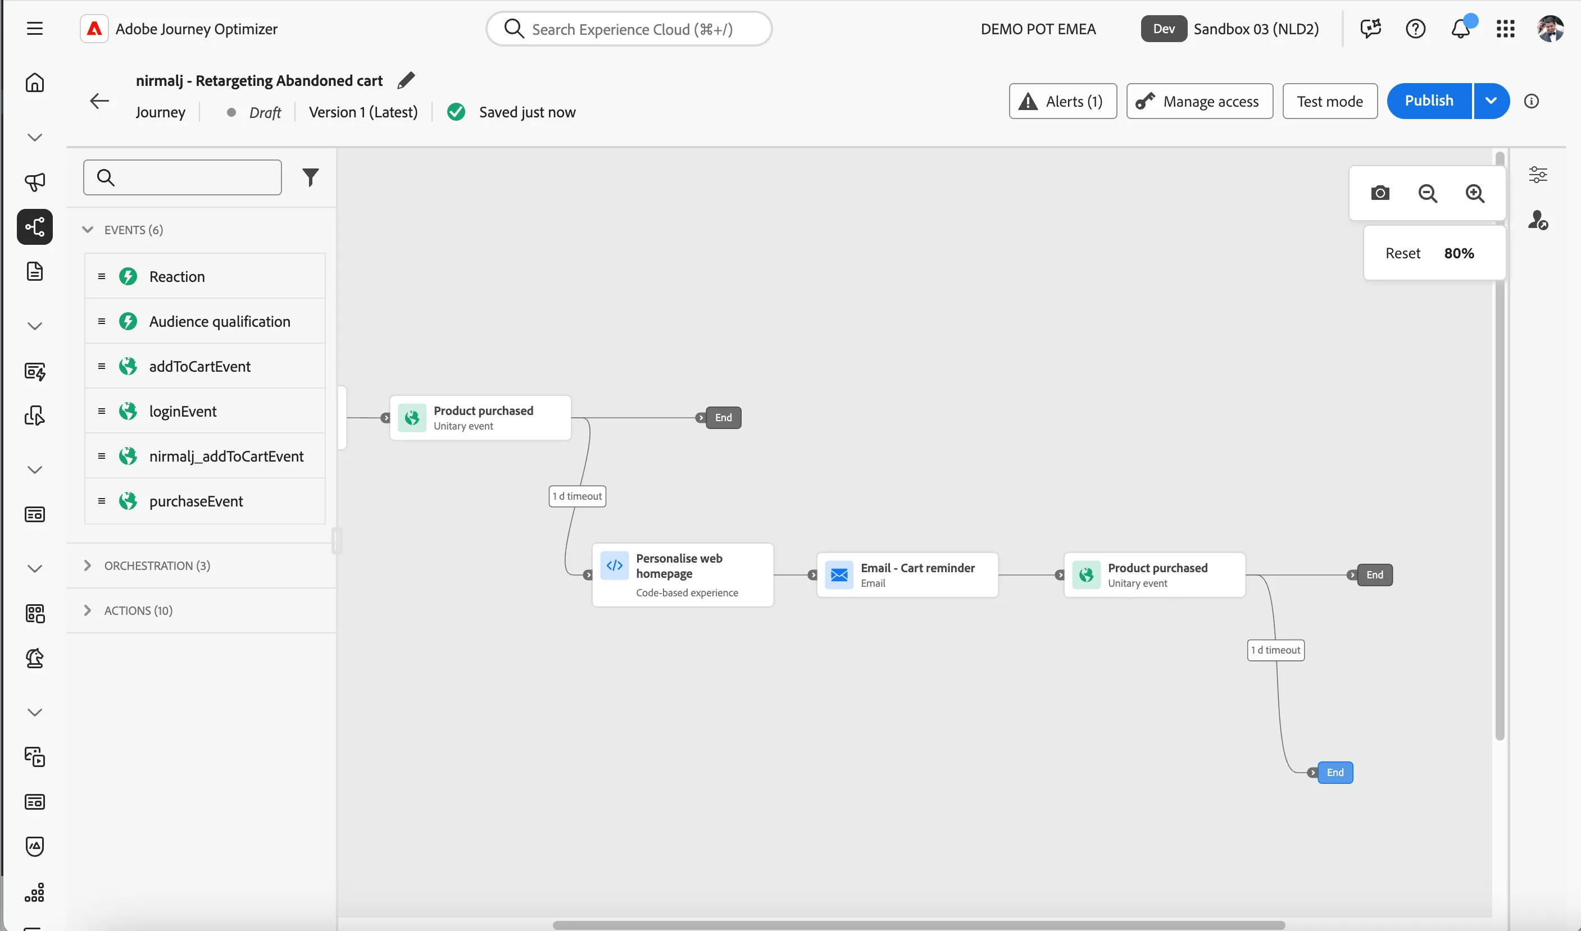Select the Personalise web homepage node
Screen dimensions: 1581x931
pos(682,574)
